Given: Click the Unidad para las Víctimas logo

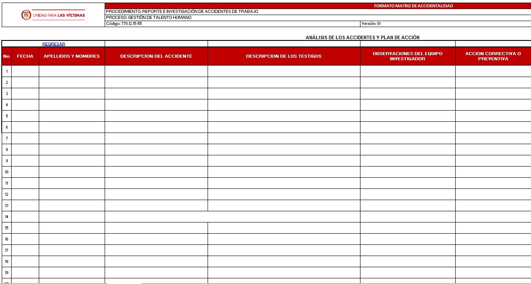Looking at the screenshot, I should (53, 15).
